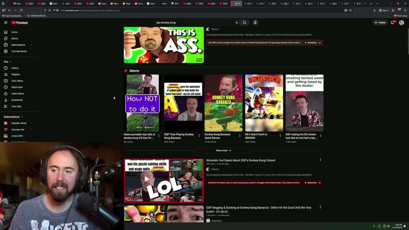Viewport: 409px width, 230px height.
Task: Click Import bookmarks in bookmarks bar
Action: pos(12,16)
